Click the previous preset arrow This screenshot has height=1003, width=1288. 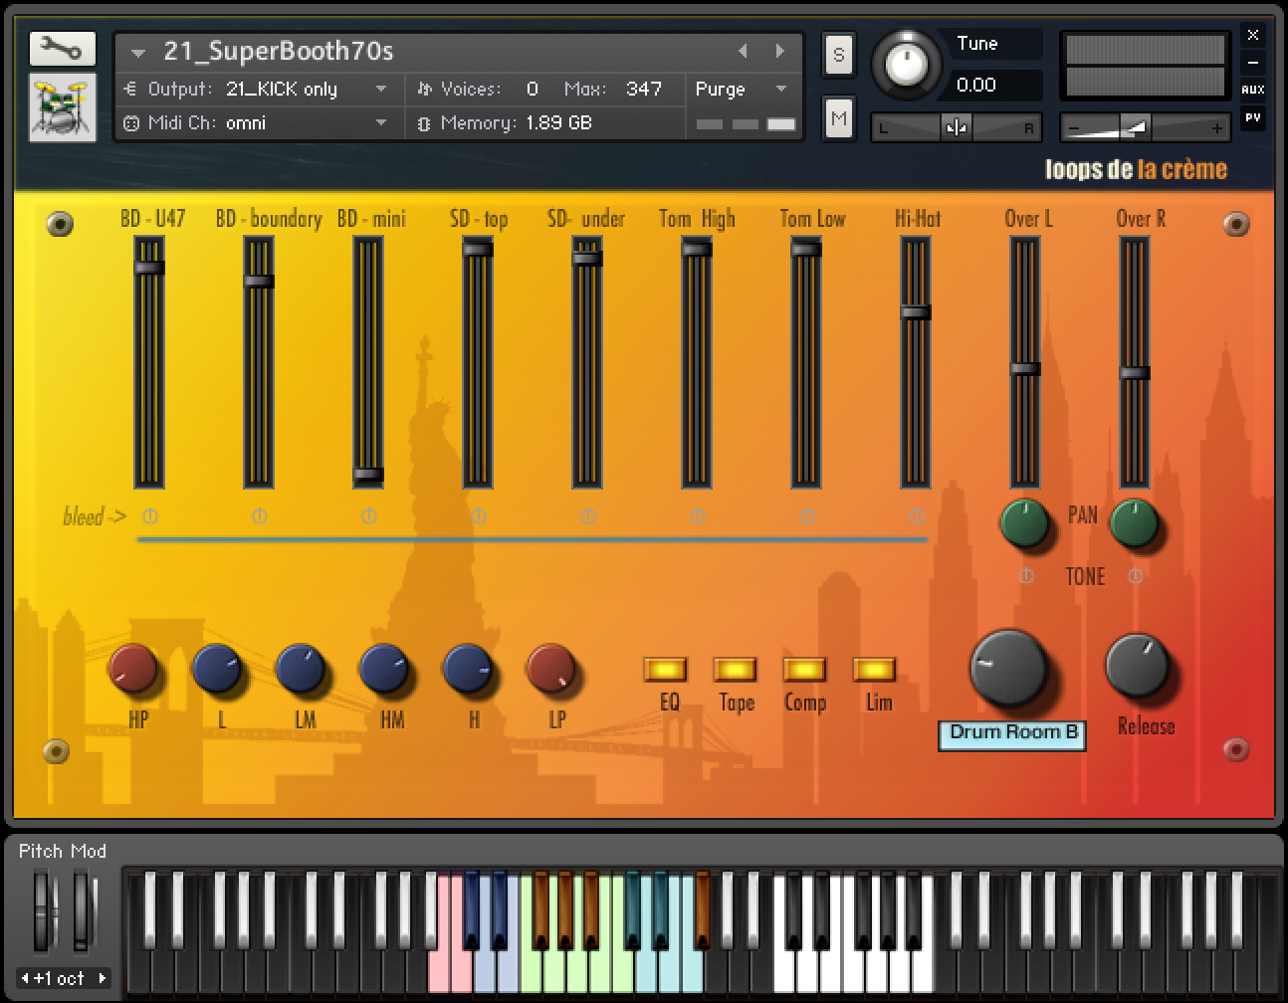click(744, 51)
